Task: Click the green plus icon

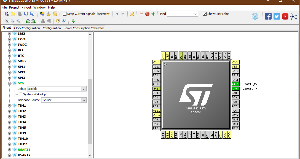Action: click(153, 14)
